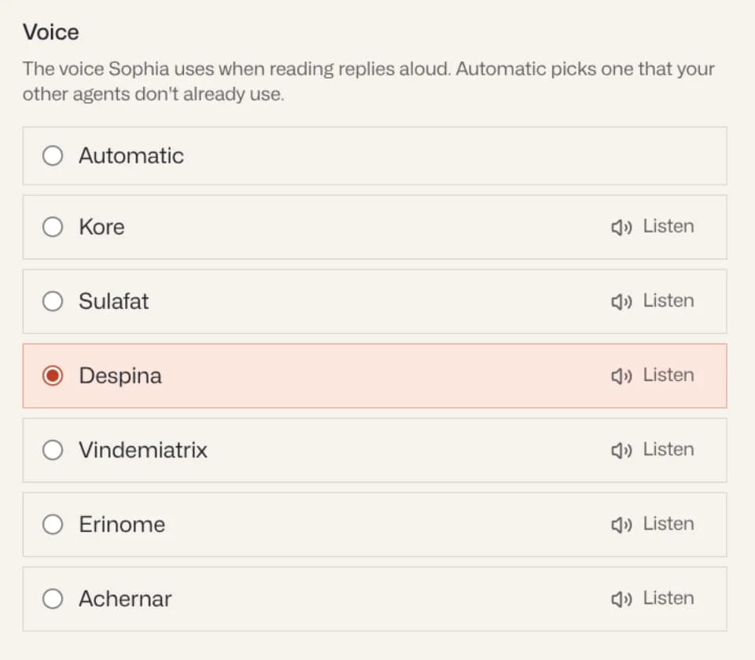Click Listen text next to Erinome

(668, 523)
